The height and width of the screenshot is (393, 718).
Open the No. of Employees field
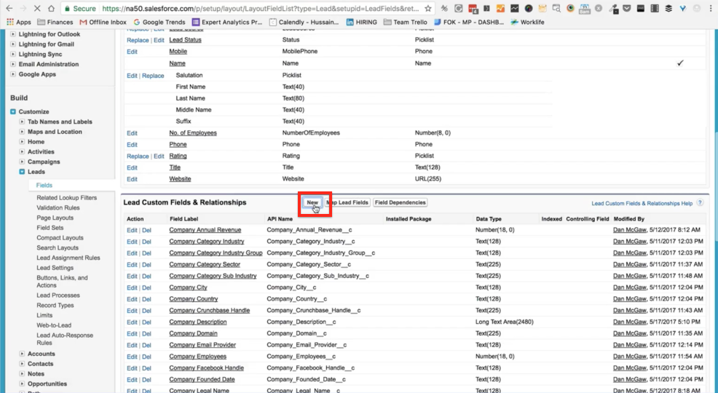click(x=193, y=132)
